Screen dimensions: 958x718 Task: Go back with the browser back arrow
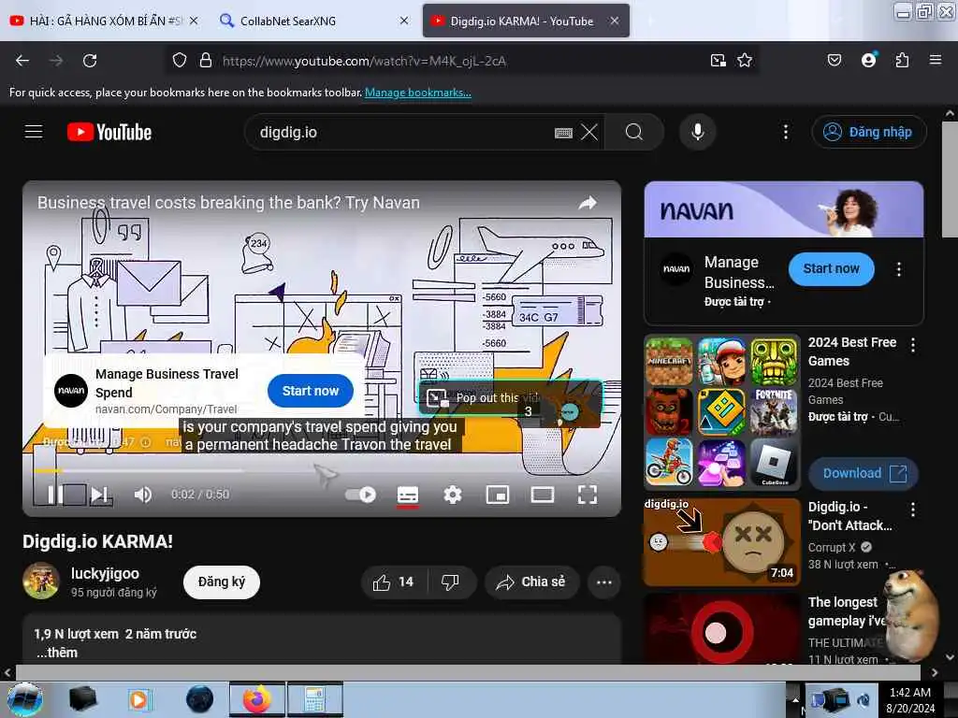[22, 61]
